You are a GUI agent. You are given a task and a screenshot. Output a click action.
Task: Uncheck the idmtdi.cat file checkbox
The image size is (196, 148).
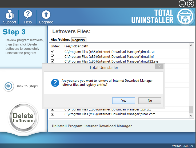(53, 52)
